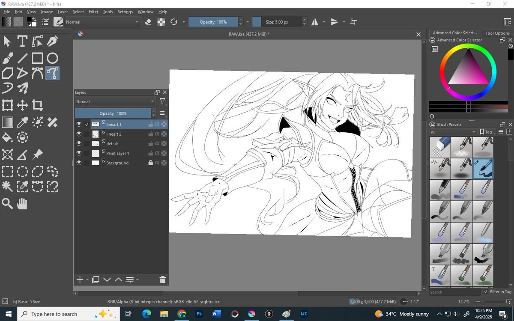This screenshot has width=514, height=321.
Task: Hide the lineart 2 layer
Action: coord(79,134)
